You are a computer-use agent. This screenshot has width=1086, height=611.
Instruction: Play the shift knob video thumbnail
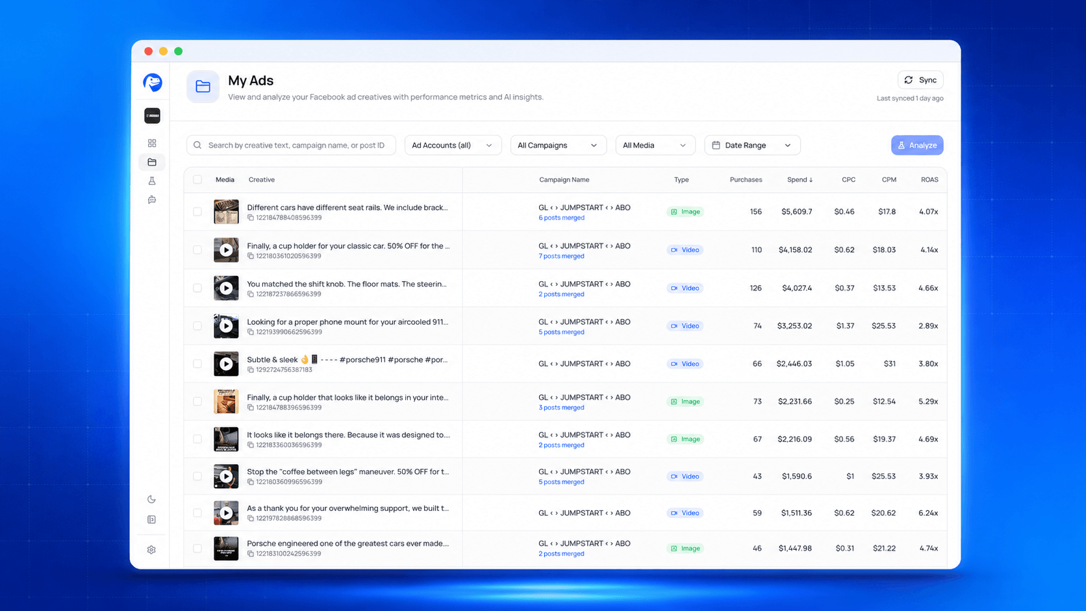coord(226,288)
